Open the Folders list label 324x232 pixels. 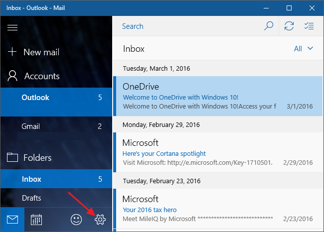point(37,158)
